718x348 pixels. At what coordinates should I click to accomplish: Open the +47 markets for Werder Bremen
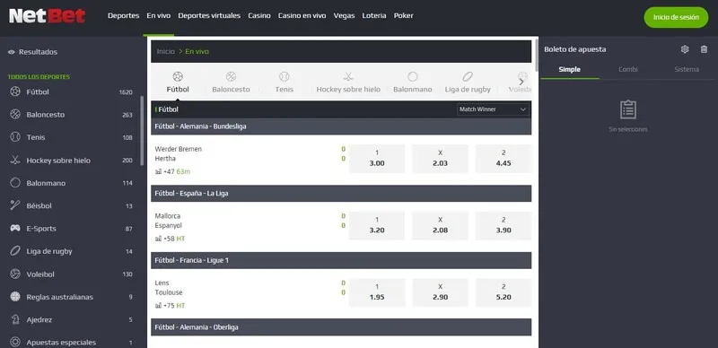pos(169,171)
